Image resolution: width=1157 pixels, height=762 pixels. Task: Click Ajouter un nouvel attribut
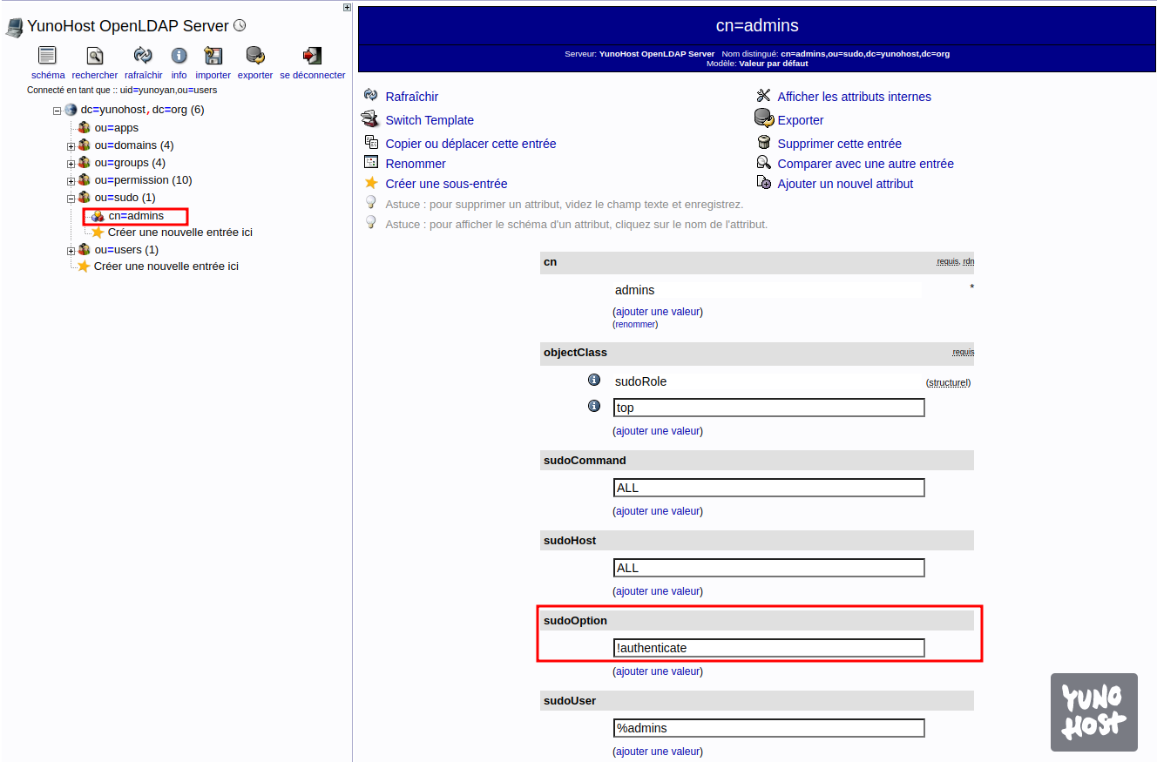click(x=845, y=184)
